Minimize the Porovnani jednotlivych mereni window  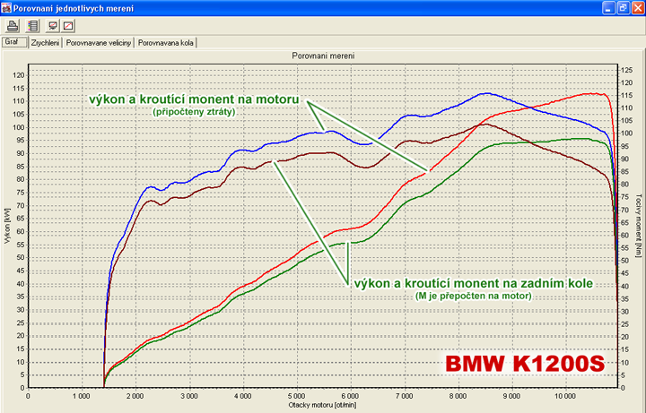tap(608, 8)
